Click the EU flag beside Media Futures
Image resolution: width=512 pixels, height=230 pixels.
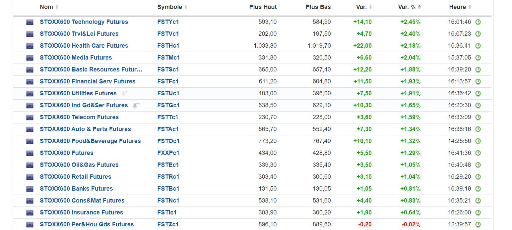tap(30, 58)
